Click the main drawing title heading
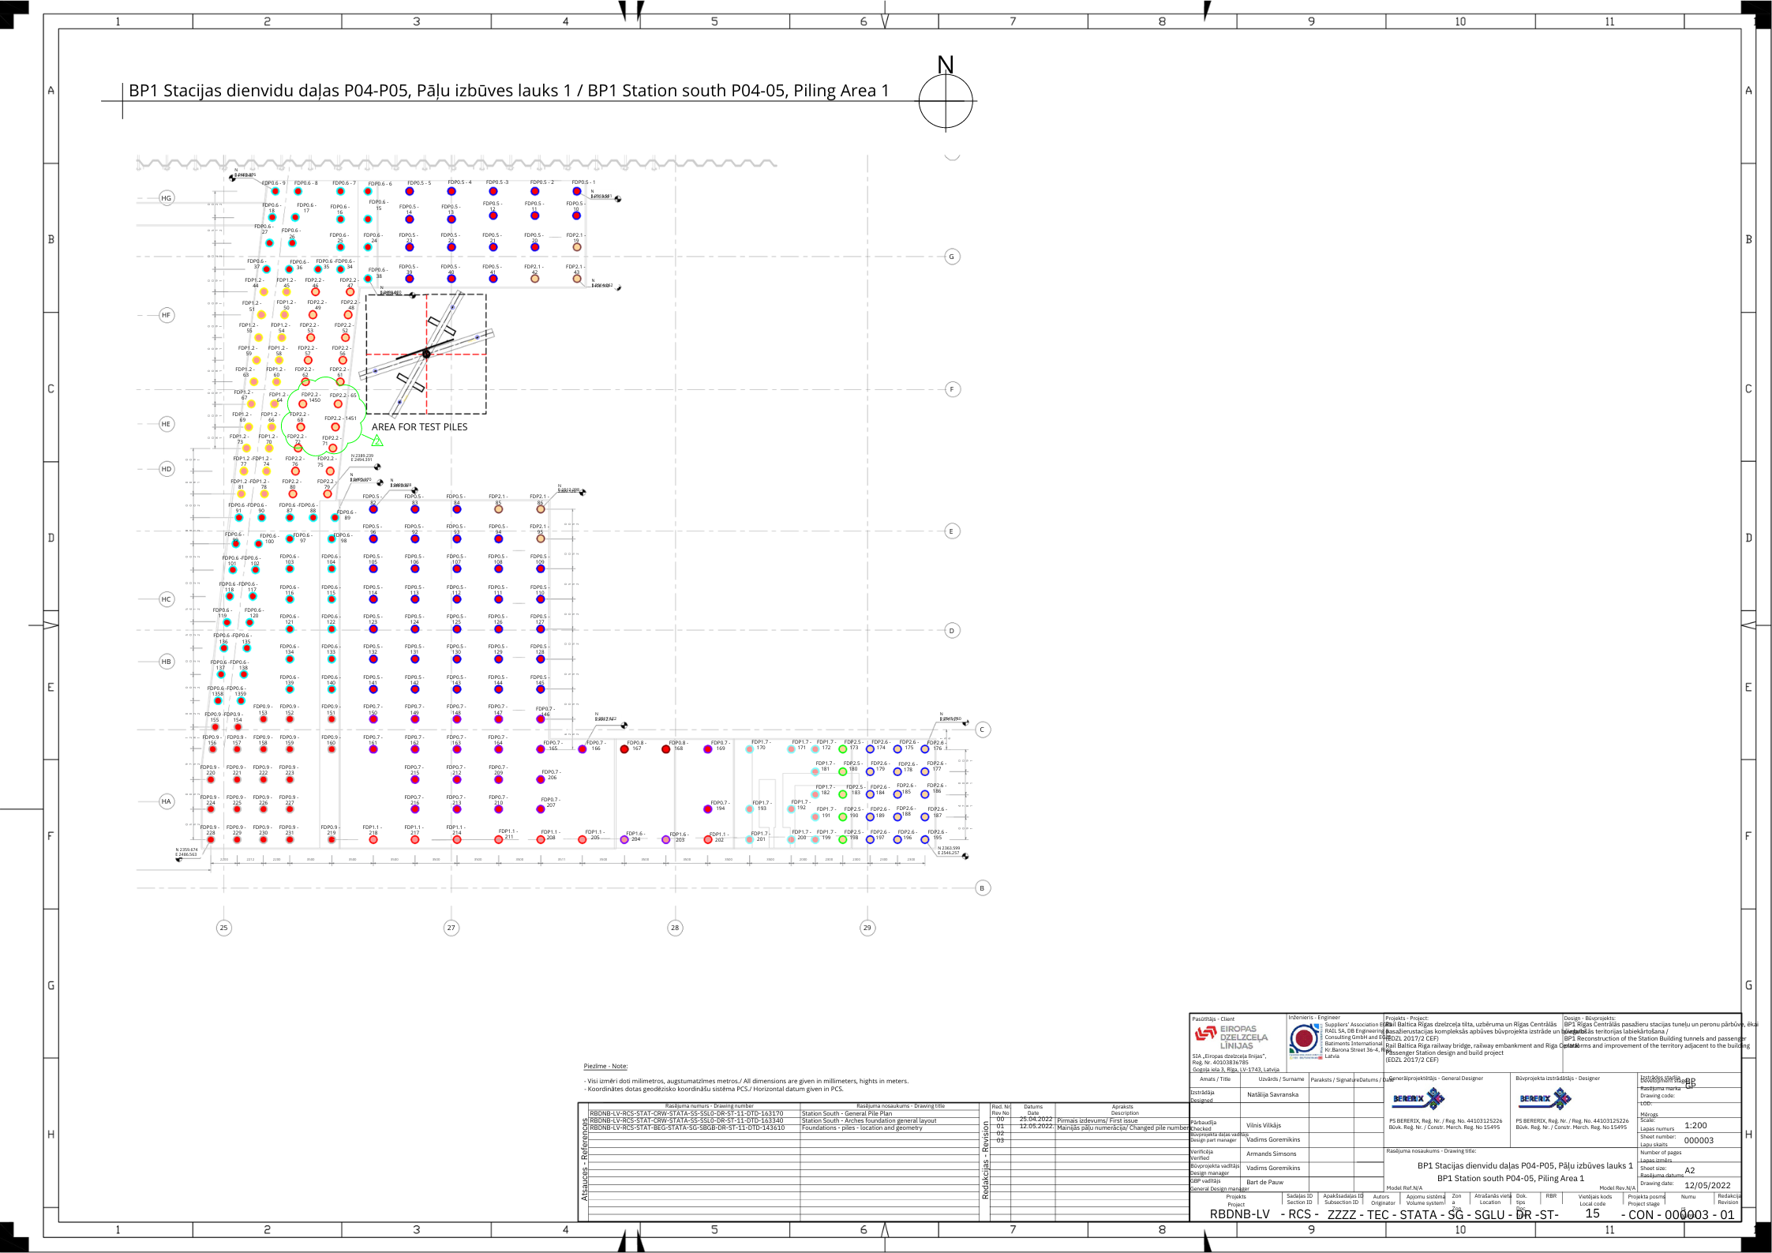This screenshot has width=1772, height=1253. pyautogui.click(x=508, y=91)
